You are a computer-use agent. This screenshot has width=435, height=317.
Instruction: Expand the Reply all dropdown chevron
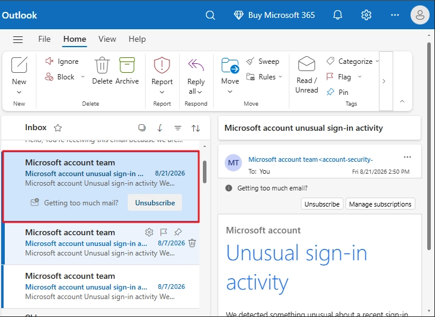(200, 92)
